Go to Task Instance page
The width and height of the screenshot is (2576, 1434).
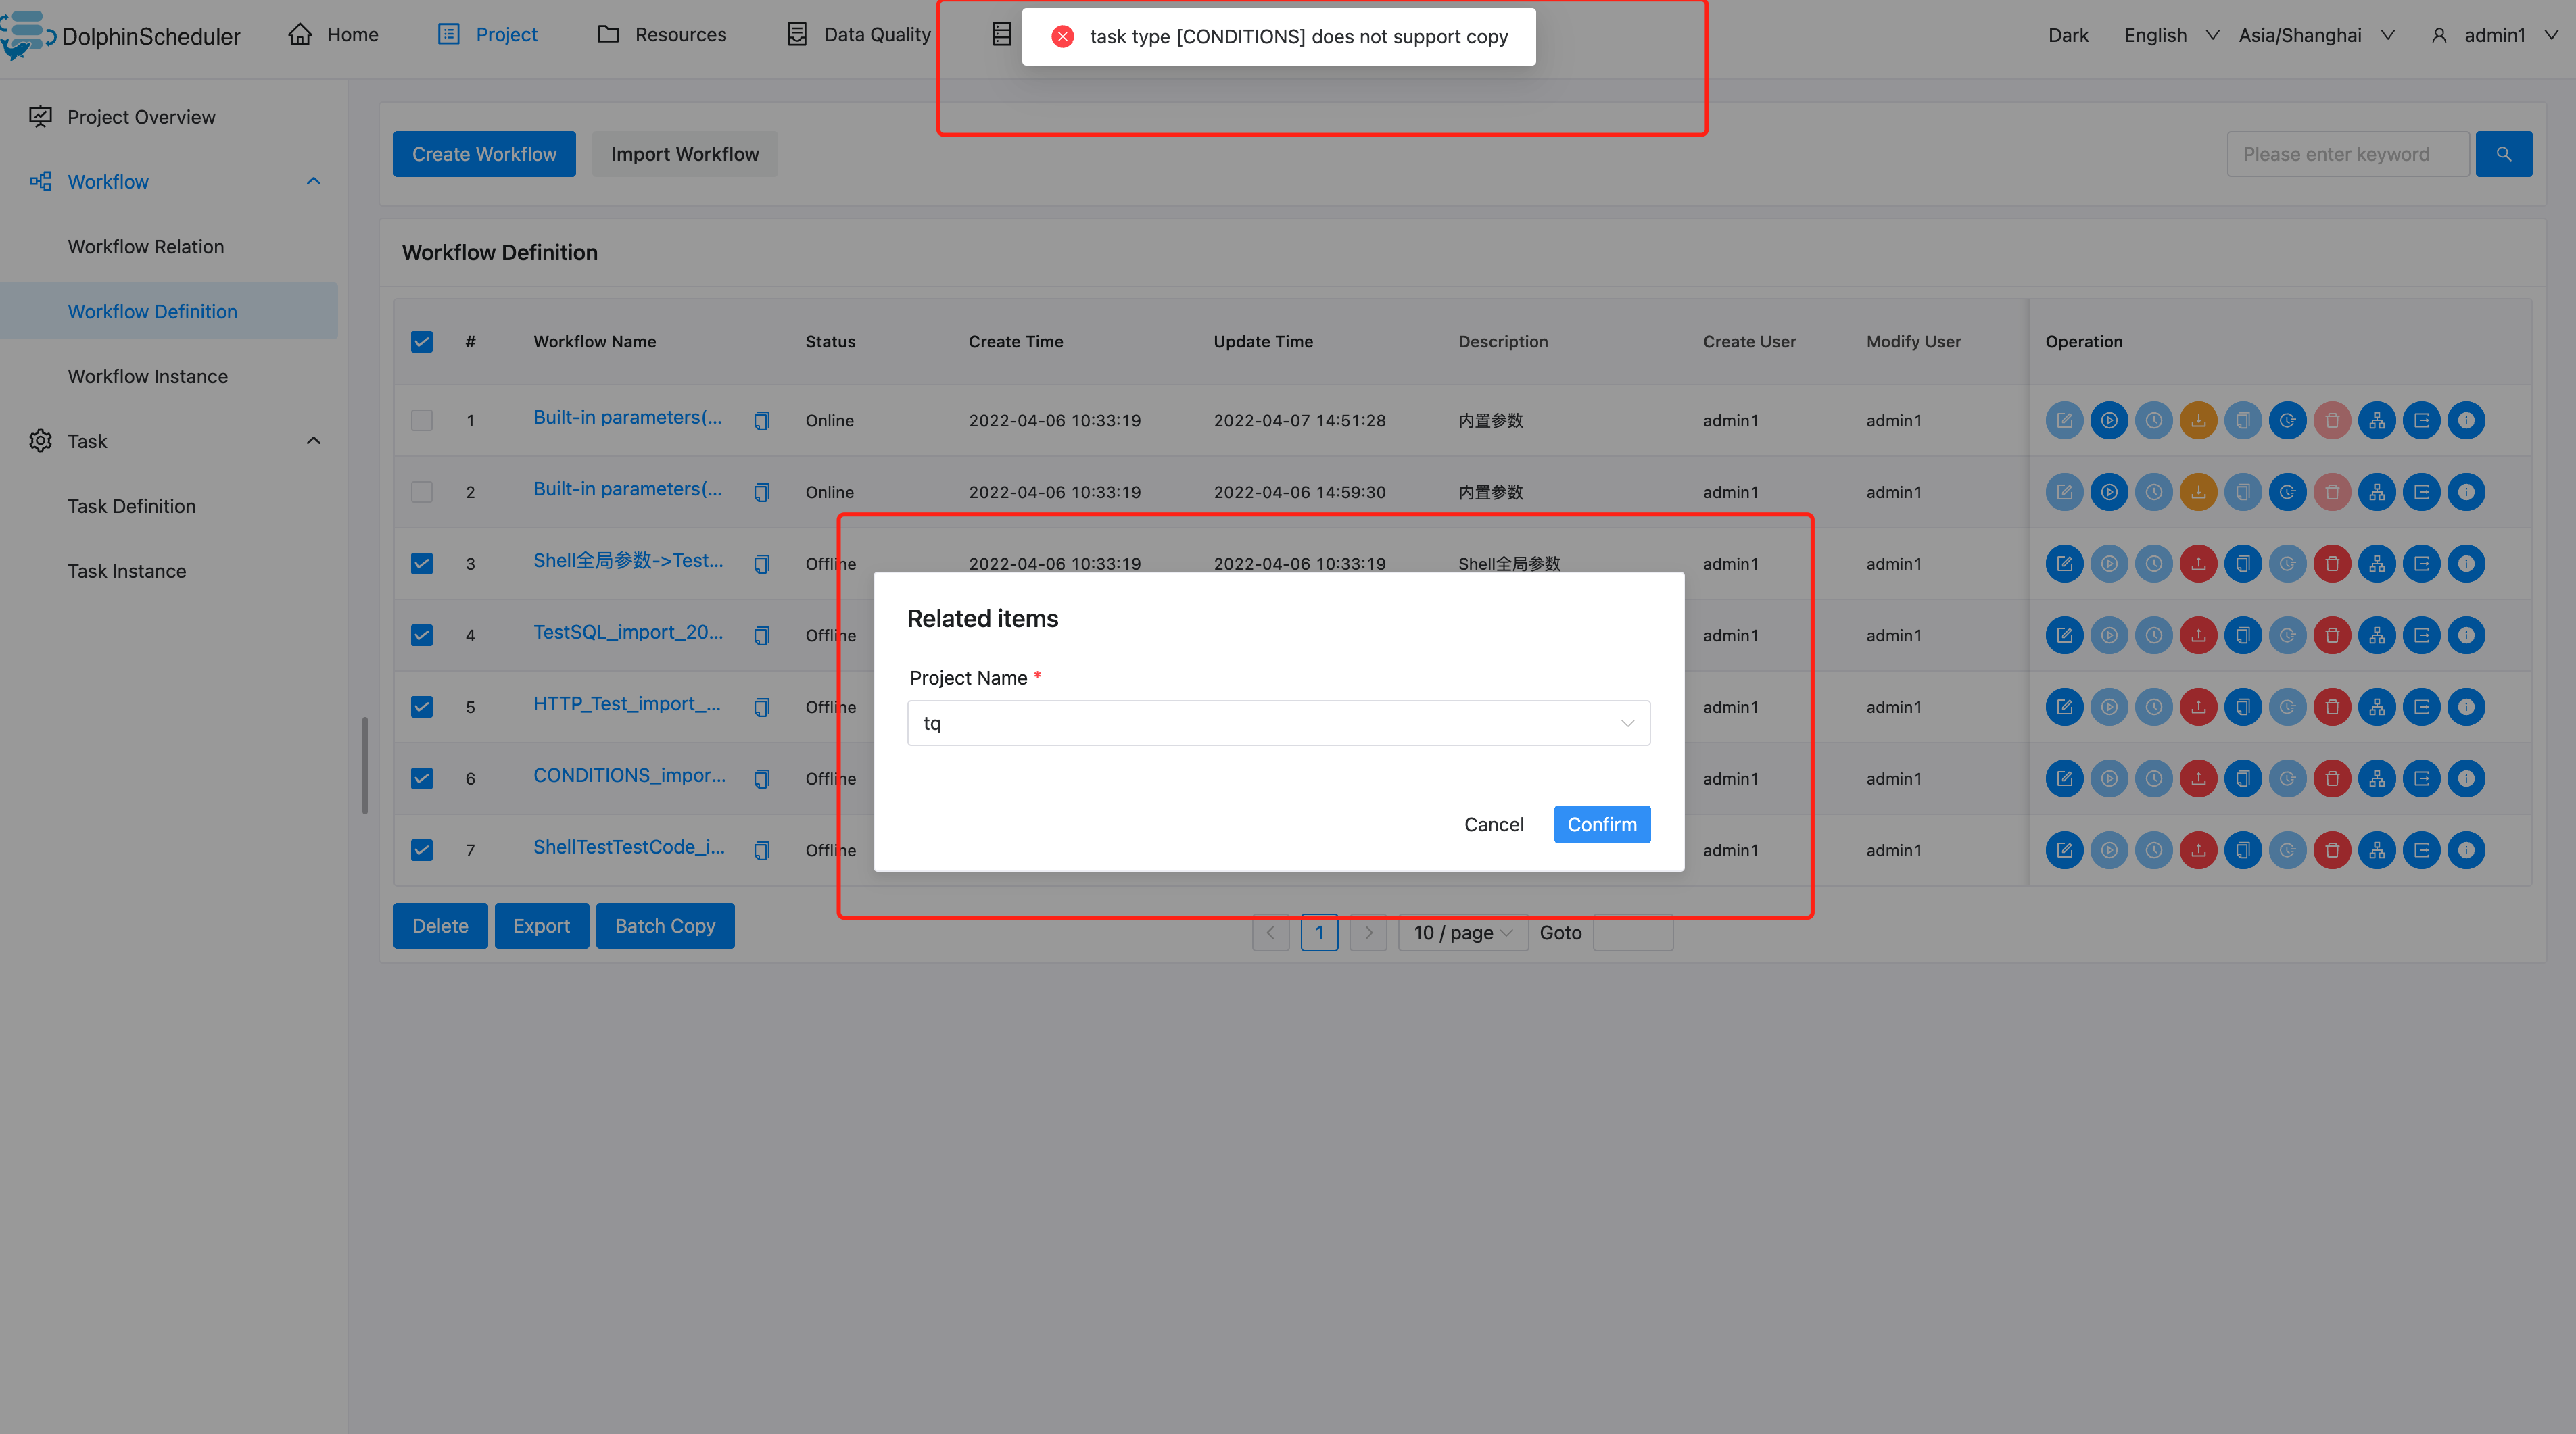pyautogui.click(x=126, y=570)
